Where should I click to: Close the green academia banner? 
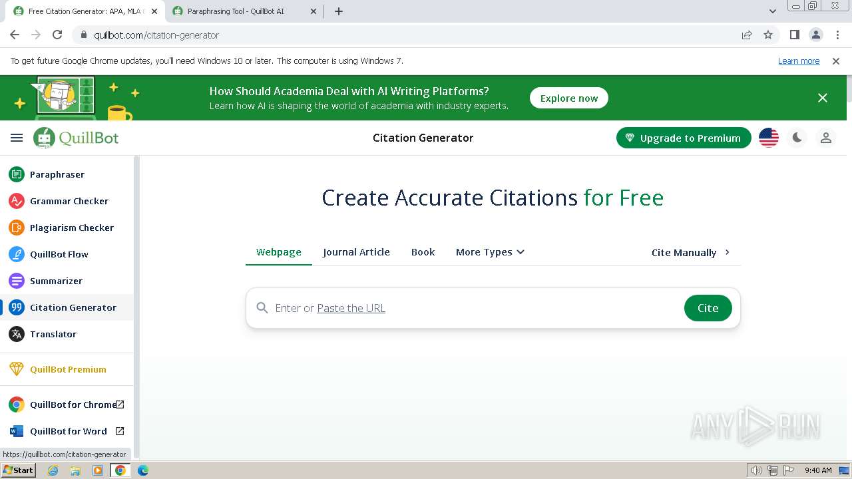[823, 98]
